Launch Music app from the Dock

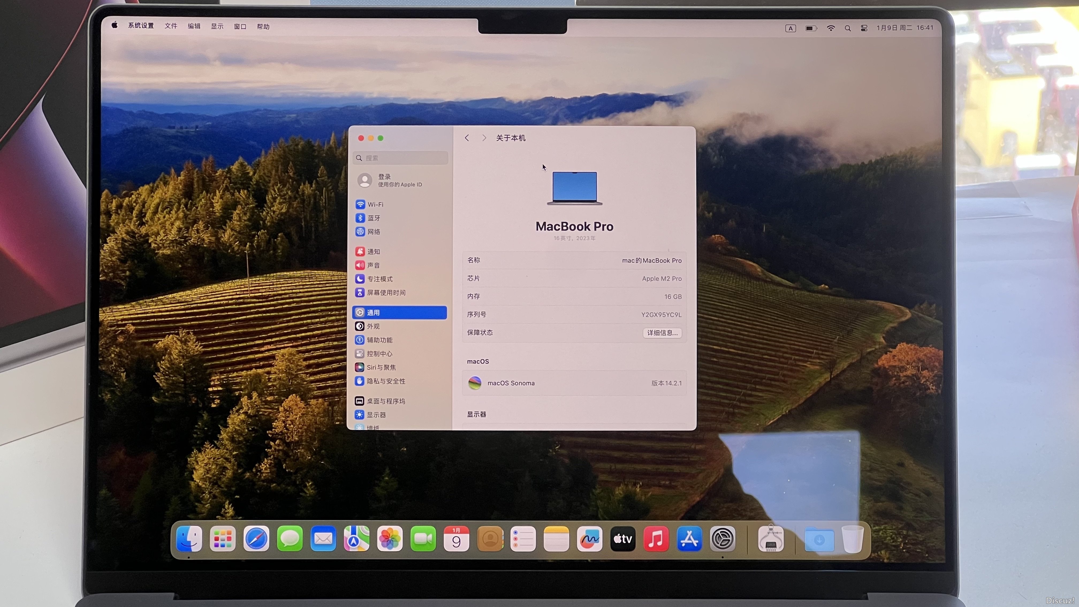(x=656, y=539)
